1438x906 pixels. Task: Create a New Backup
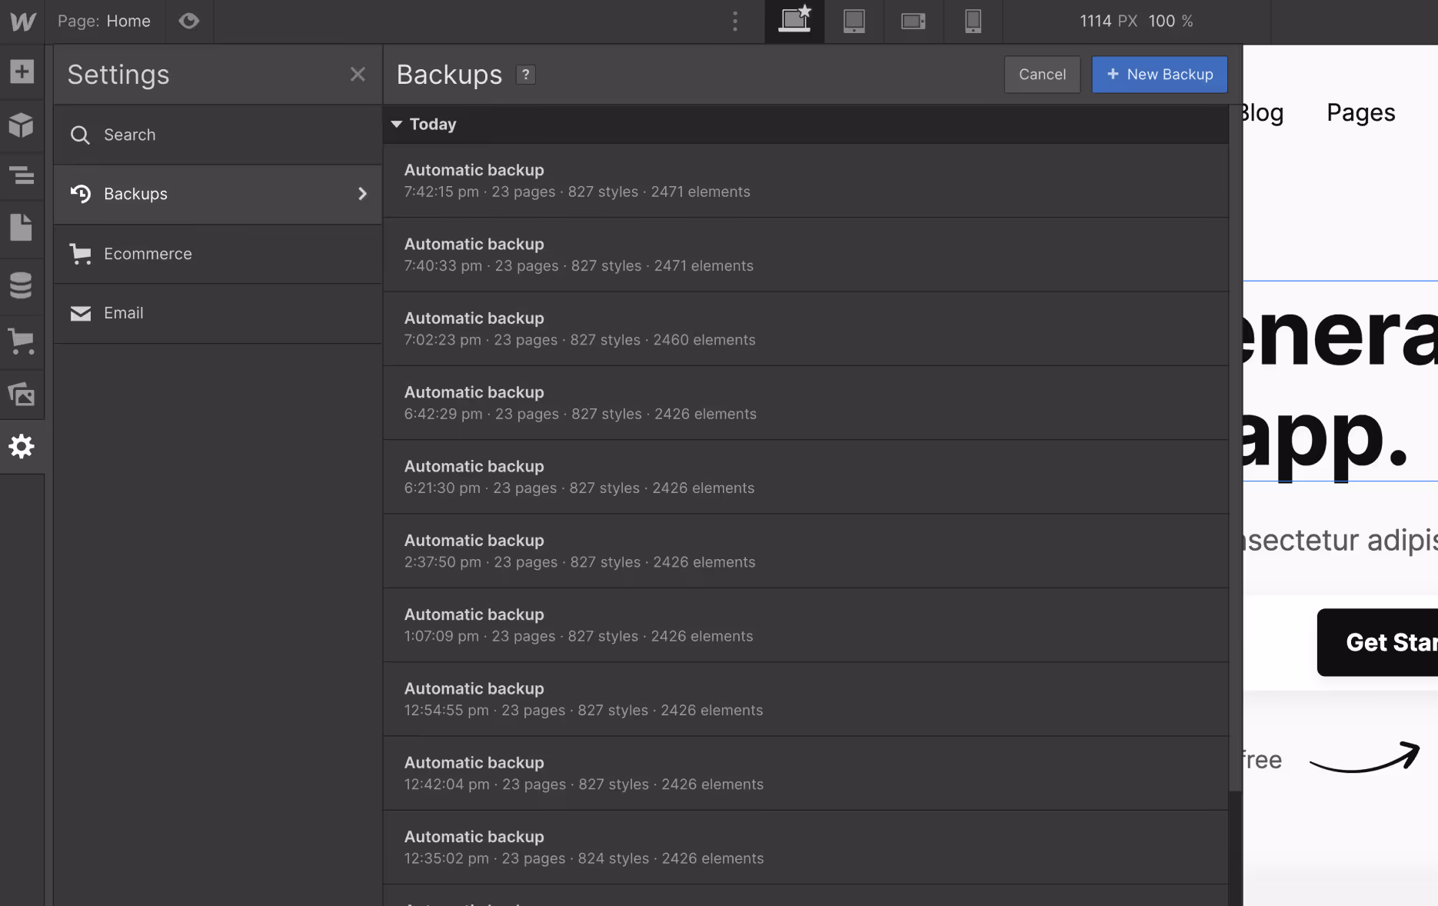click(x=1159, y=75)
